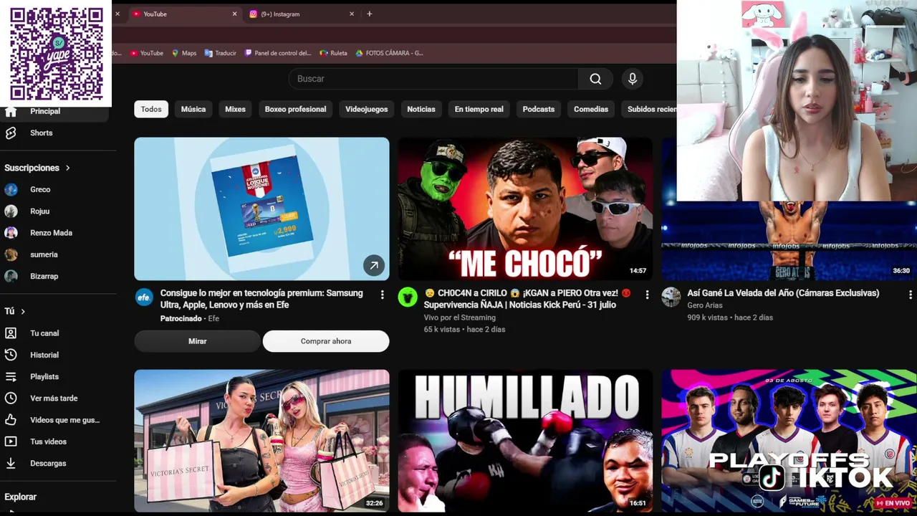Select the Boxeo profesional filter chip

coord(295,109)
